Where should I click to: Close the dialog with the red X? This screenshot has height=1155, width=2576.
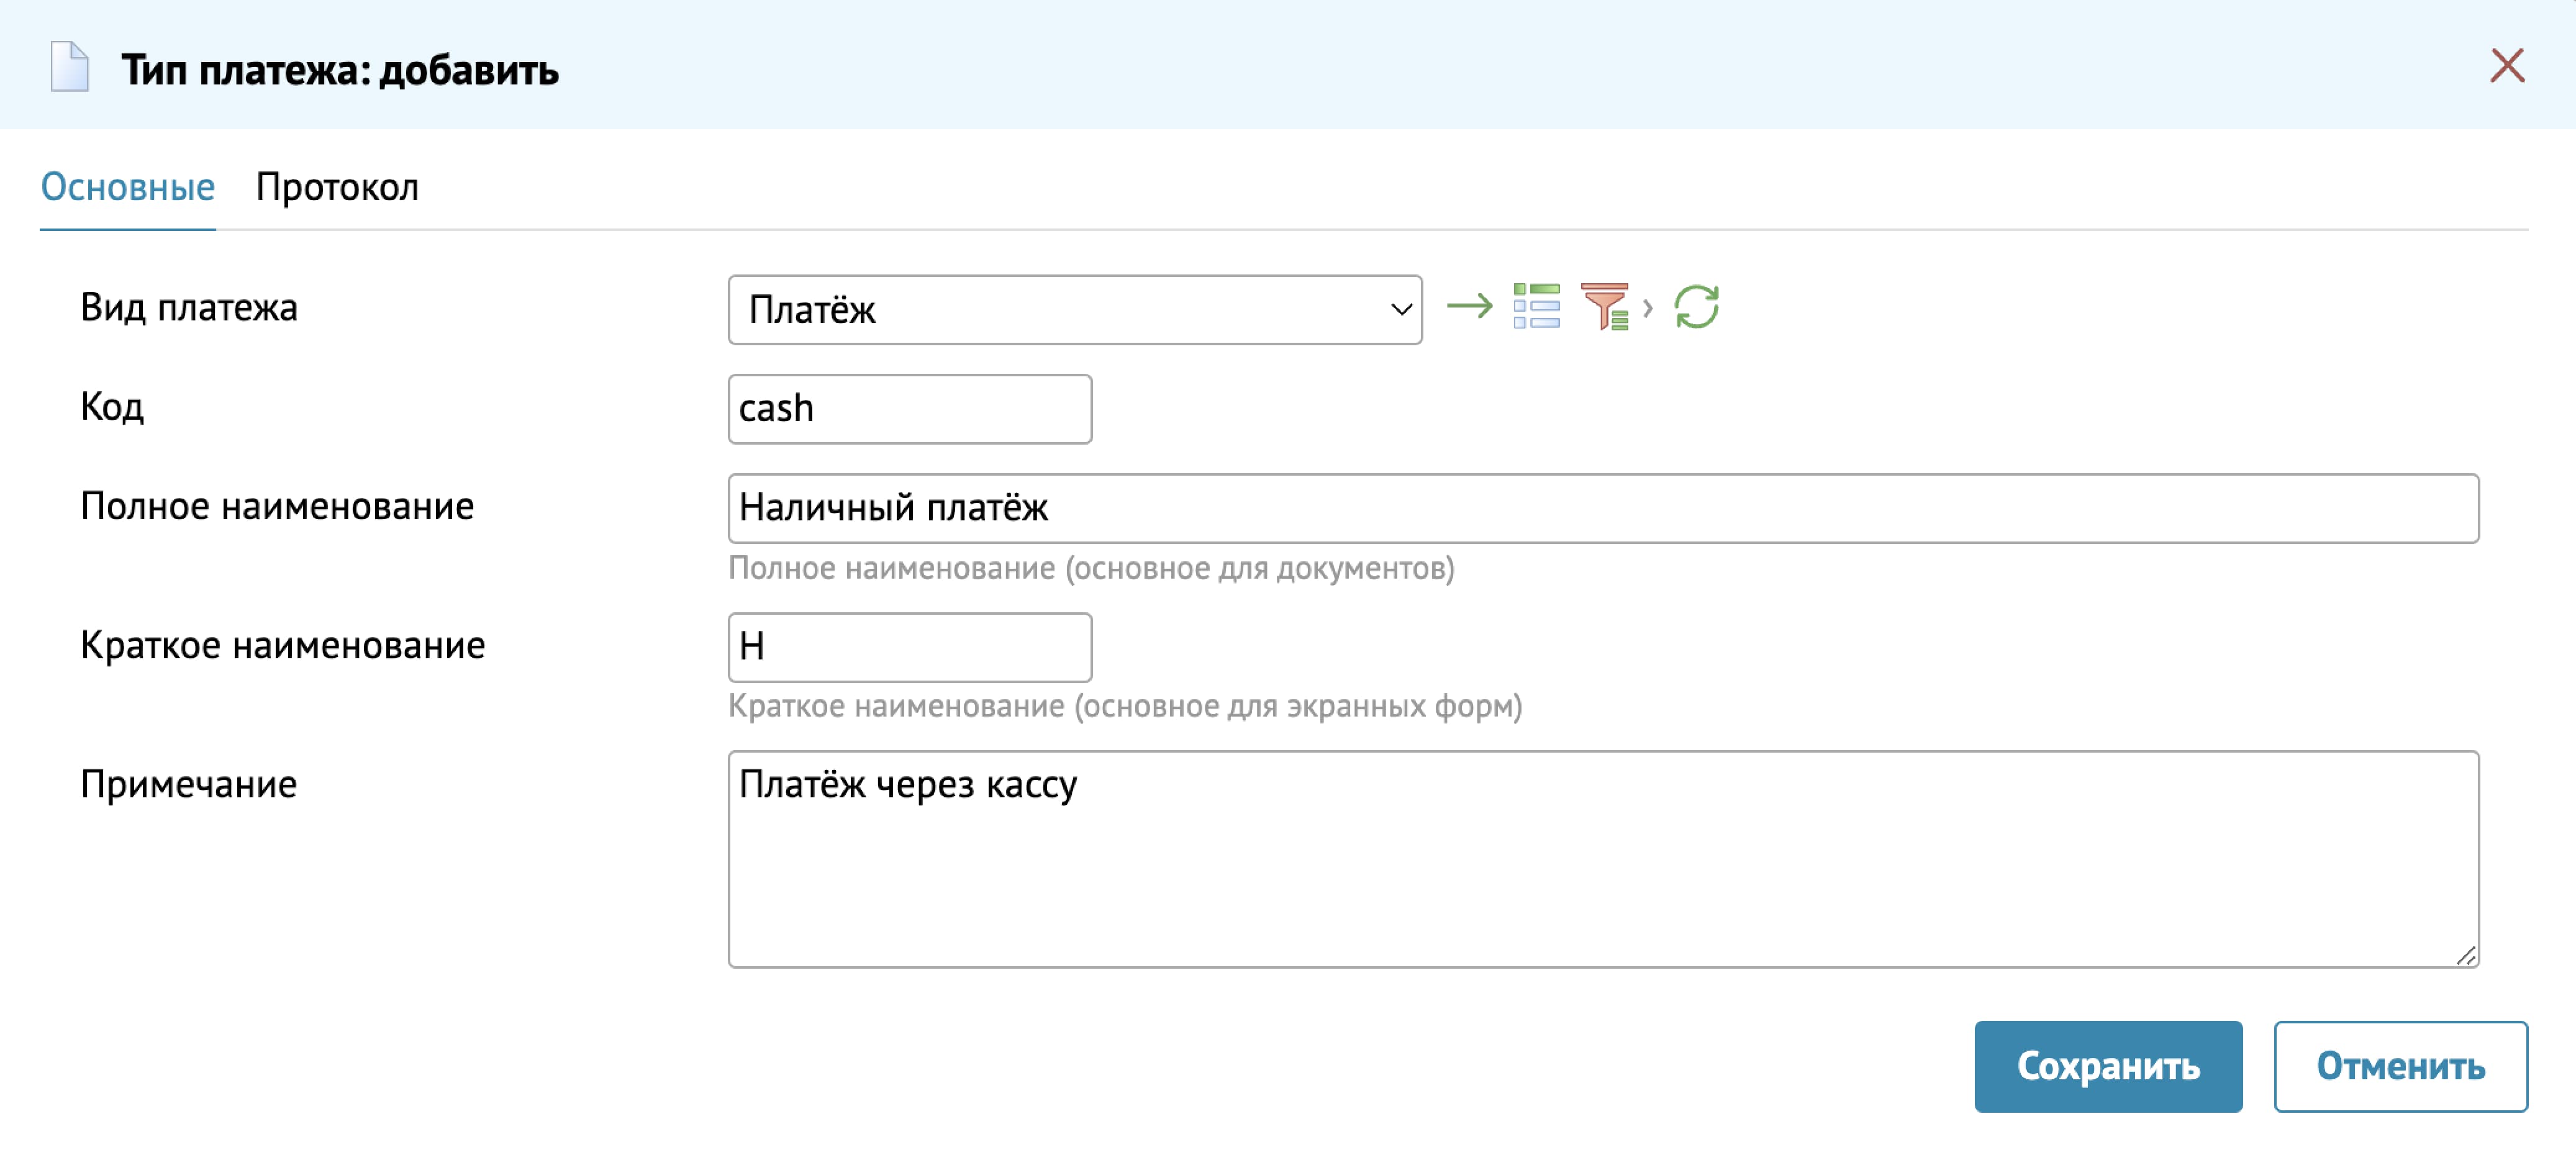[2507, 66]
